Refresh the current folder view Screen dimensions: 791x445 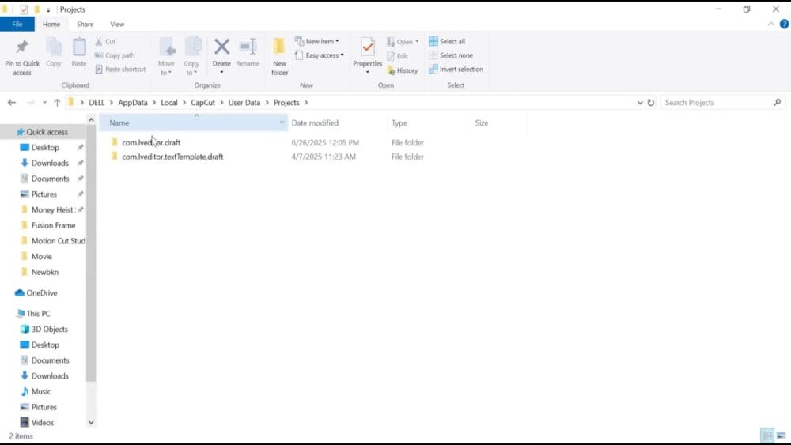pyautogui.click(x=651, y=103)
